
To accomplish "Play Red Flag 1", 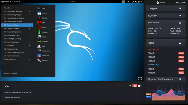I will (181, 53).
